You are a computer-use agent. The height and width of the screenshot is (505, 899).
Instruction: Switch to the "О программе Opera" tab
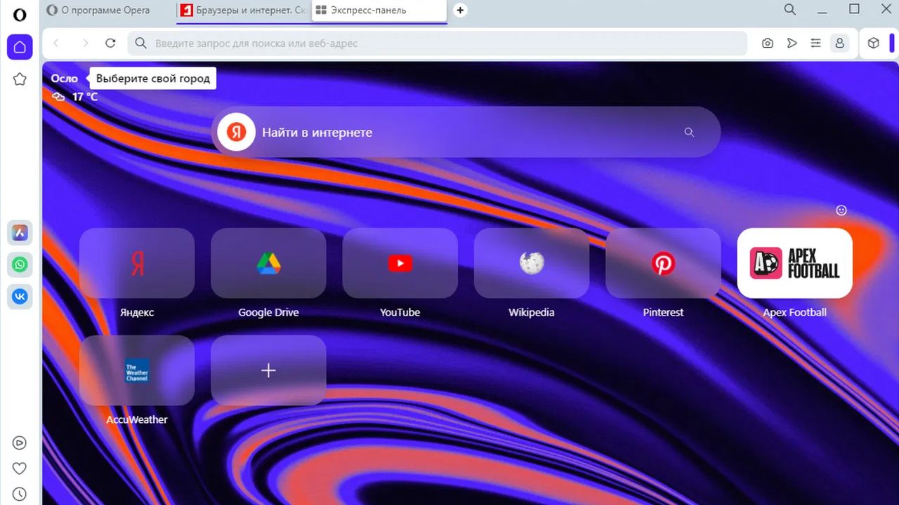(x=105, y=11)
